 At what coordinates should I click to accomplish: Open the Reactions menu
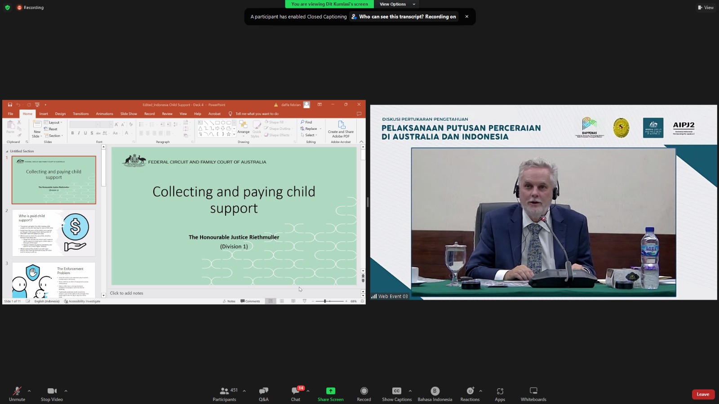click(x=470, y=394)
